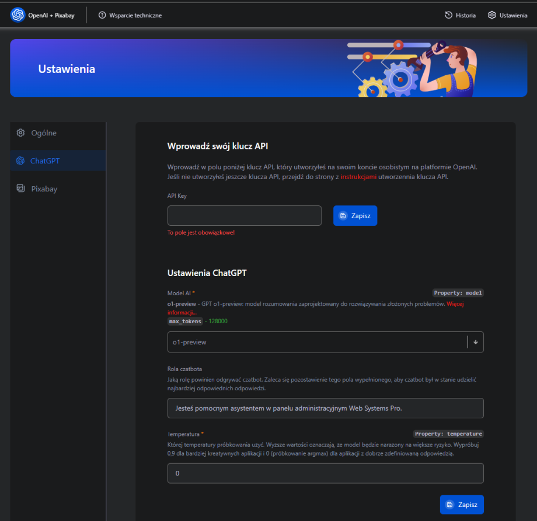Click the Ogólne gear icon in sidebar
Viewport: 537px width, 521px height.
(20, 133)
